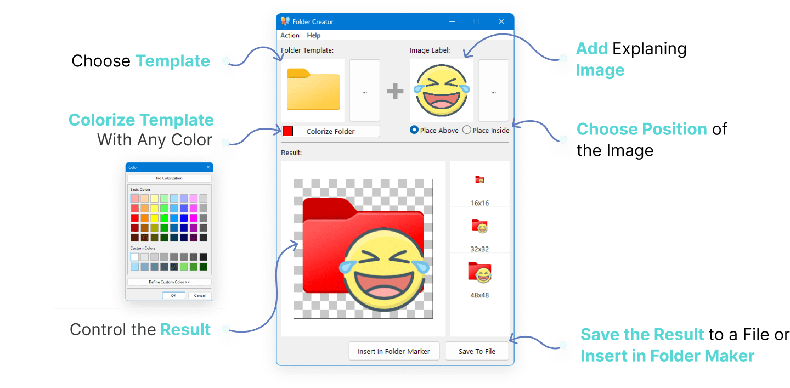Open the Action menu
The image size is (790, 388).
(x=290, y=35)
